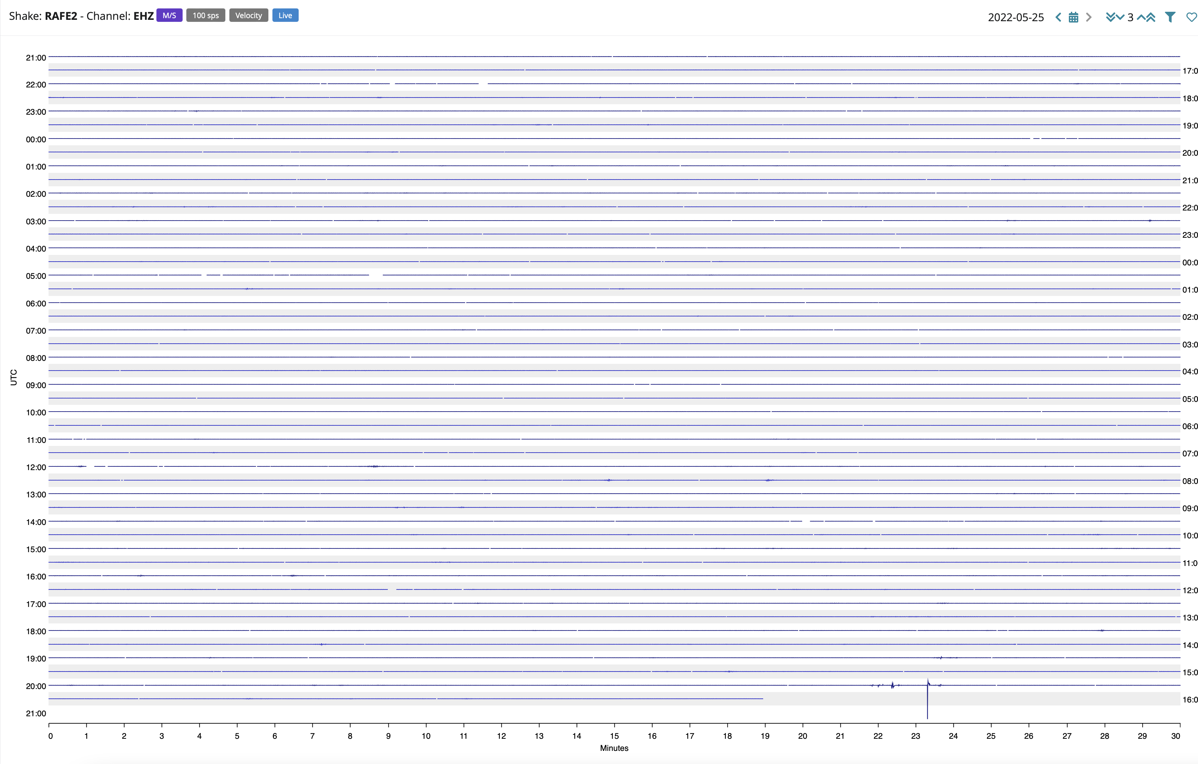Click the double up chevron amplitude control
The height and width of the screenshot is (764, 1198).
1151,17
